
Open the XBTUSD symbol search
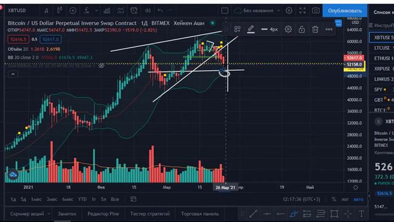(x=17, y=10)
